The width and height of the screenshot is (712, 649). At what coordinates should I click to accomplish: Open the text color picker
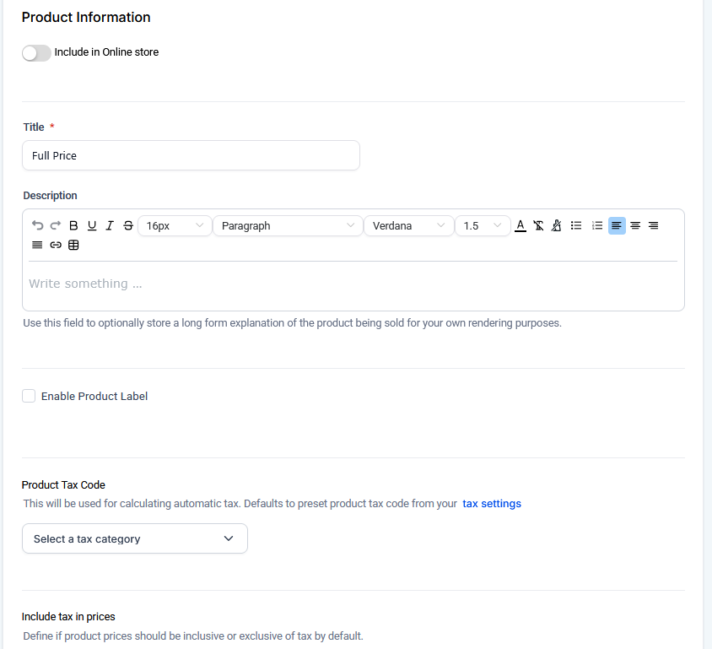(x=520, y=225)
